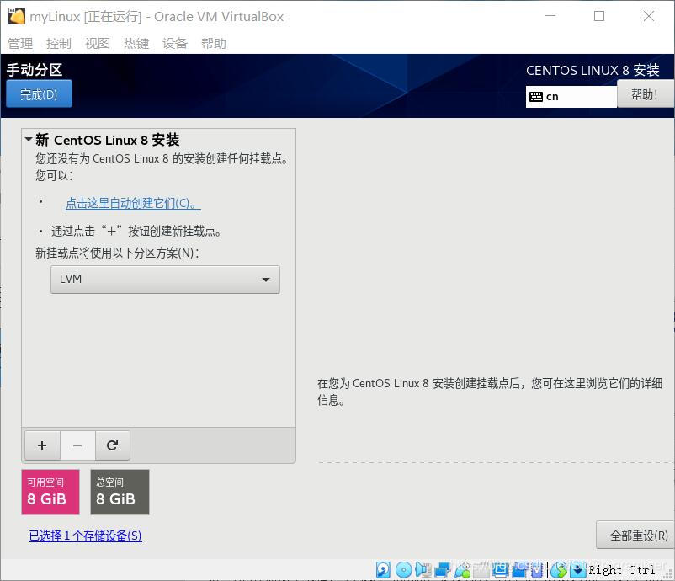Screen dimensions: 675x581
Task: Click the pink 可用空间 8 GiB box
Action: 50,492
